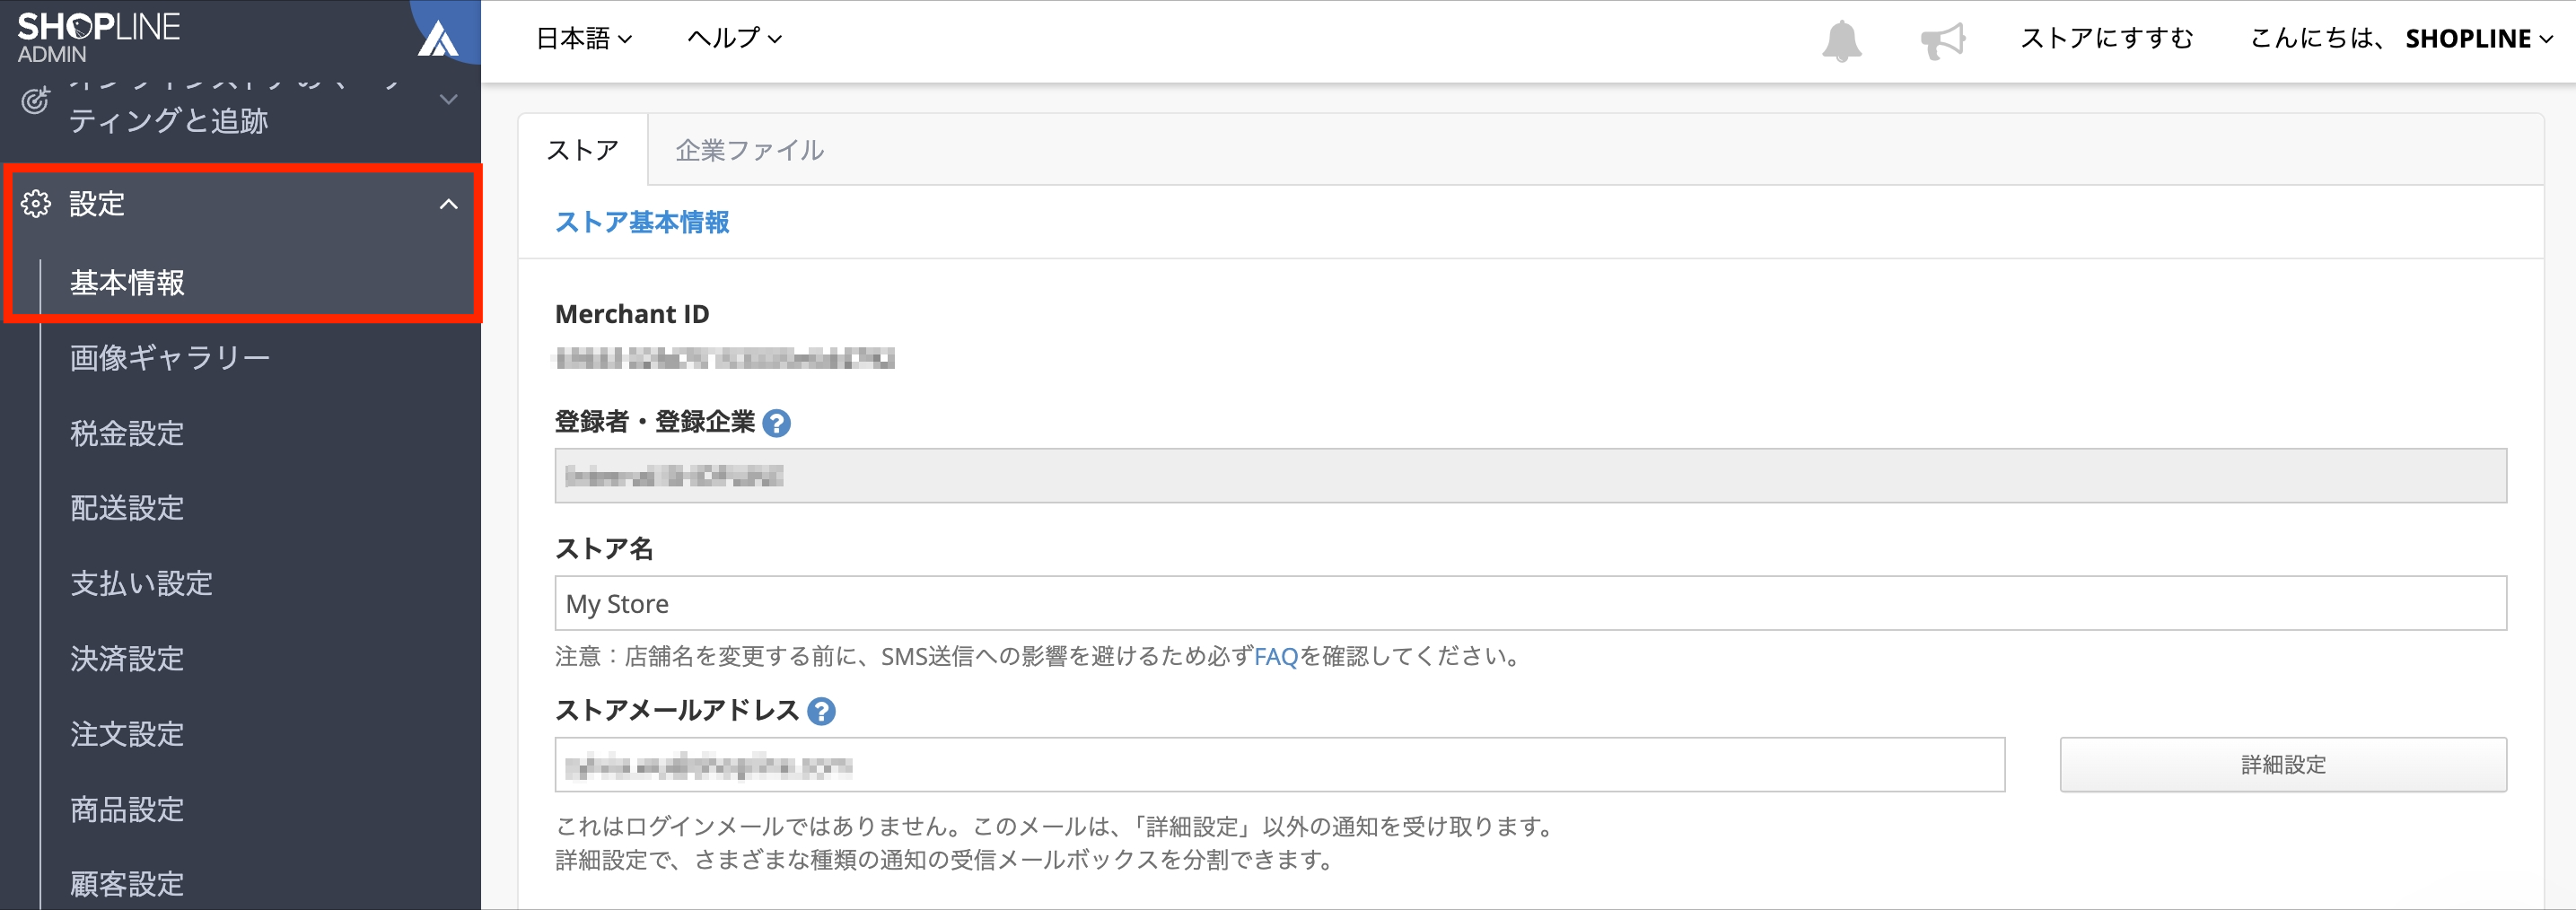Open the notifications bell icon

[x=1841, y=41]
